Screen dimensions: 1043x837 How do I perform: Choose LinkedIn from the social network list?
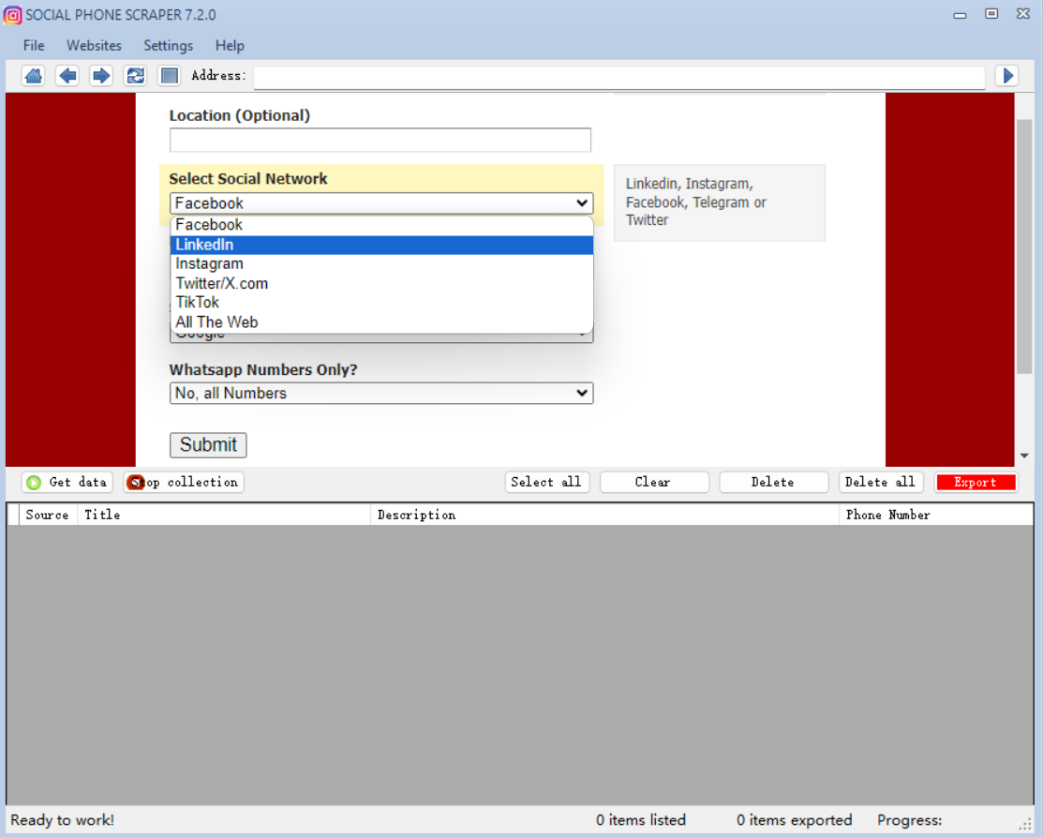(x=381, y=245)
